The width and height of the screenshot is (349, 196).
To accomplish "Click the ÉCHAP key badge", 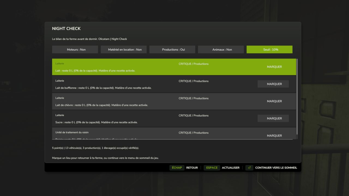I will 177,168.
